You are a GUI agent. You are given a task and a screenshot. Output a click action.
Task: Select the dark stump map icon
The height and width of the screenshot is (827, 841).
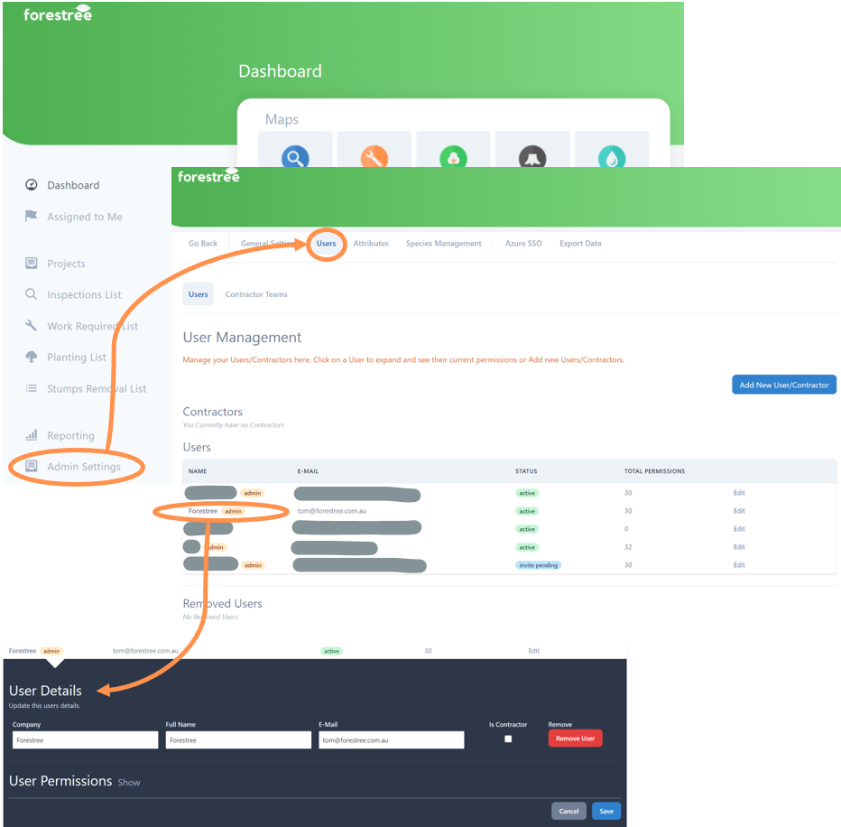[531, 155]
